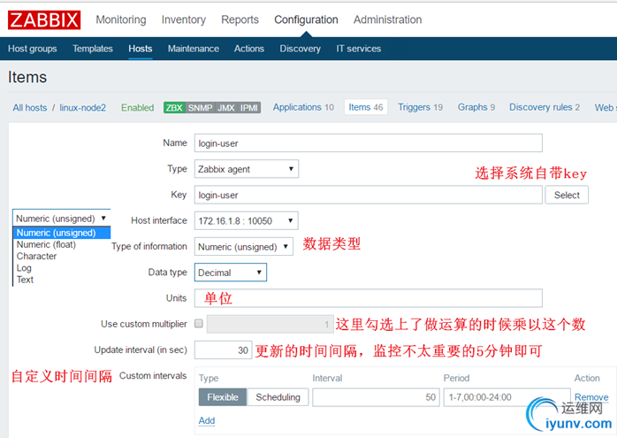This screenshot has width=617, height=438.
Task: Open the Monitoring menu
Action: point(121,19)
